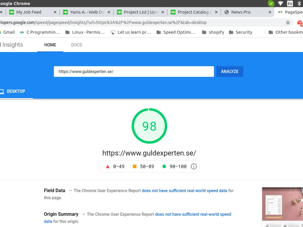Click the page screenshot thumbnail
This screenshot has width=303, height=227.
click(x=282, y=207)
